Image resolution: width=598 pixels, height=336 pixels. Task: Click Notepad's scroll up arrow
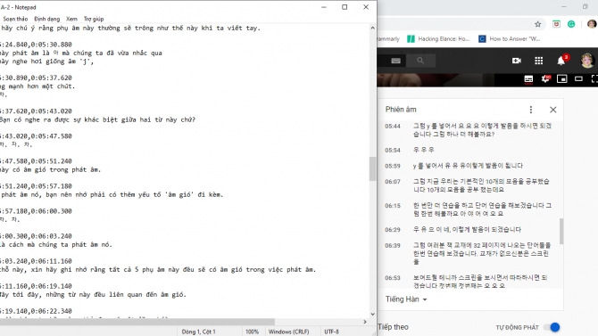pyautogui.click(x=372, y=28)
